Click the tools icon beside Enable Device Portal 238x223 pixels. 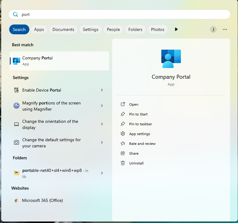(x=16, y=90)
